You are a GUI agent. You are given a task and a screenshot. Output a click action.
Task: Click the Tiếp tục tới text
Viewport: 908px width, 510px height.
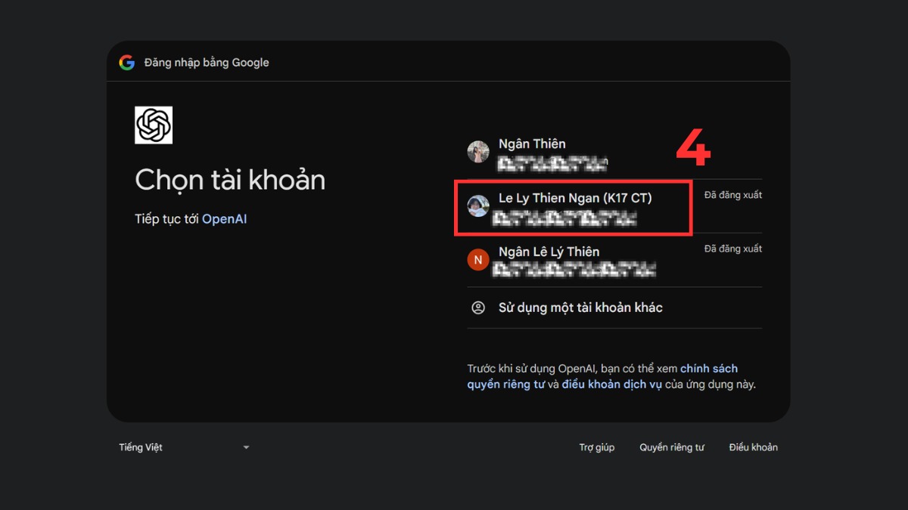tap(167, 219)
